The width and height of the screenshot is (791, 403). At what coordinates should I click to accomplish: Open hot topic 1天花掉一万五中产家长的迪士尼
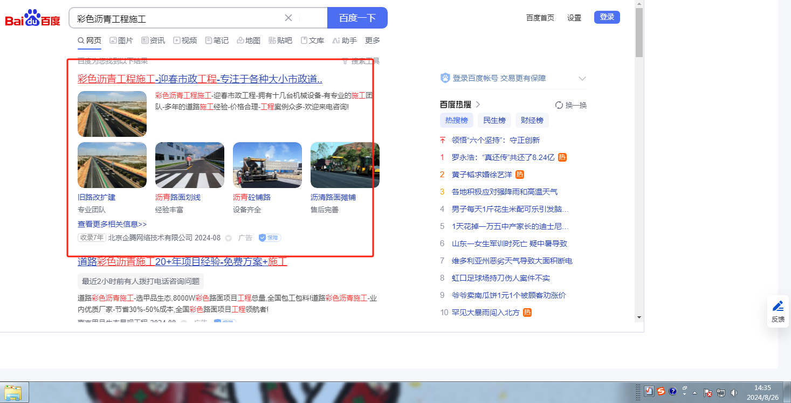[510, 226]
